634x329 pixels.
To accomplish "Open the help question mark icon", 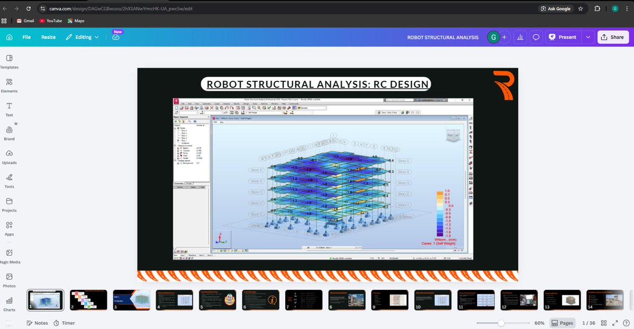I will pyautogui.click(x=626, y=323).
